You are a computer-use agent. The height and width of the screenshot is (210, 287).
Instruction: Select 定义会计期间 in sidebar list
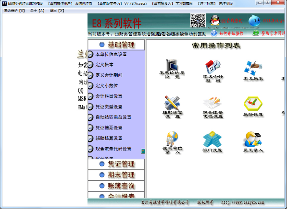pos(109,75)
